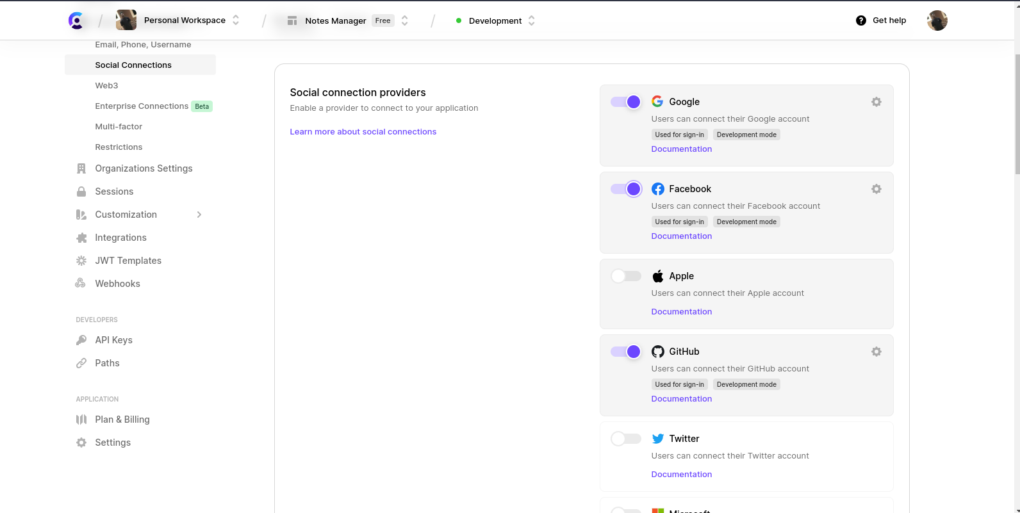Disable the GitHub provider toggle

626,352
